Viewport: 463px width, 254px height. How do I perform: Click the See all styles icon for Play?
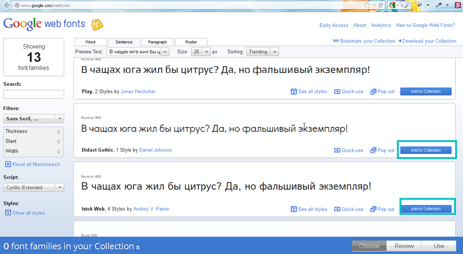click(294, 92)
